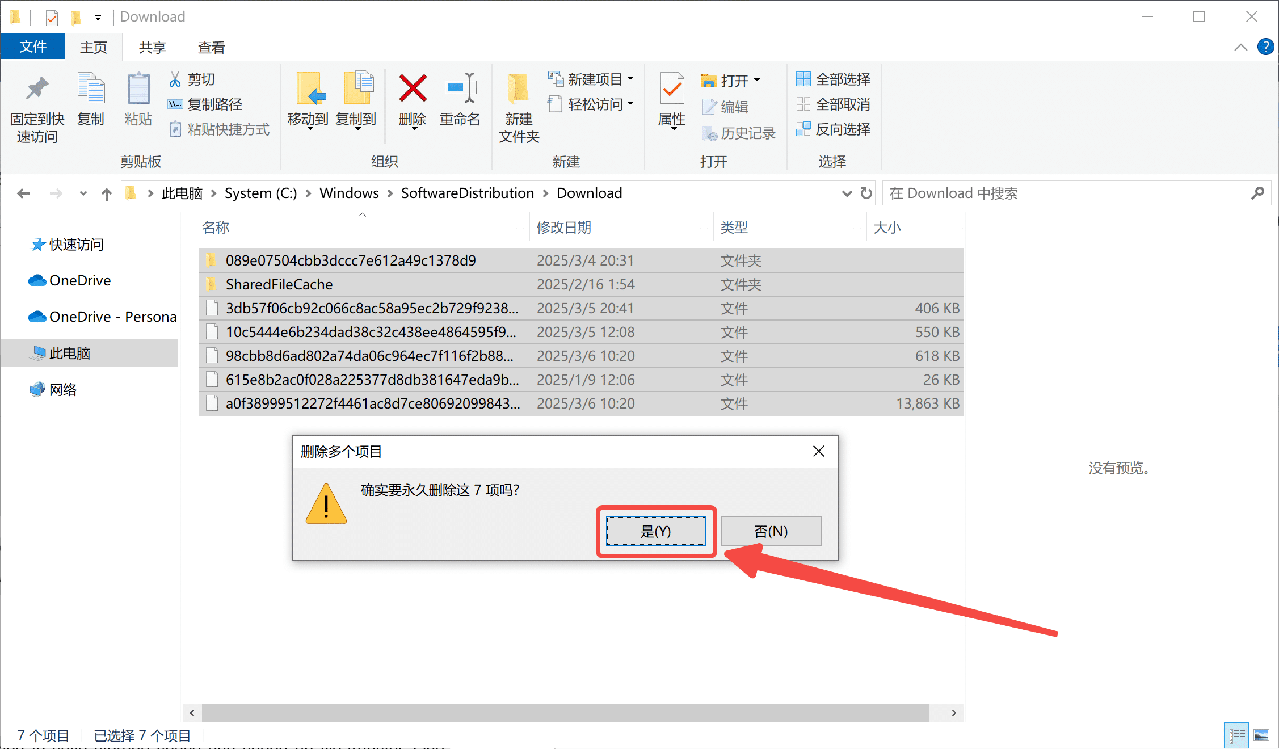Image resolution: width=1279 pixels, height=749 pixels.
Task: Open recent locations dropdown arrow
Action: coord(83,193)
